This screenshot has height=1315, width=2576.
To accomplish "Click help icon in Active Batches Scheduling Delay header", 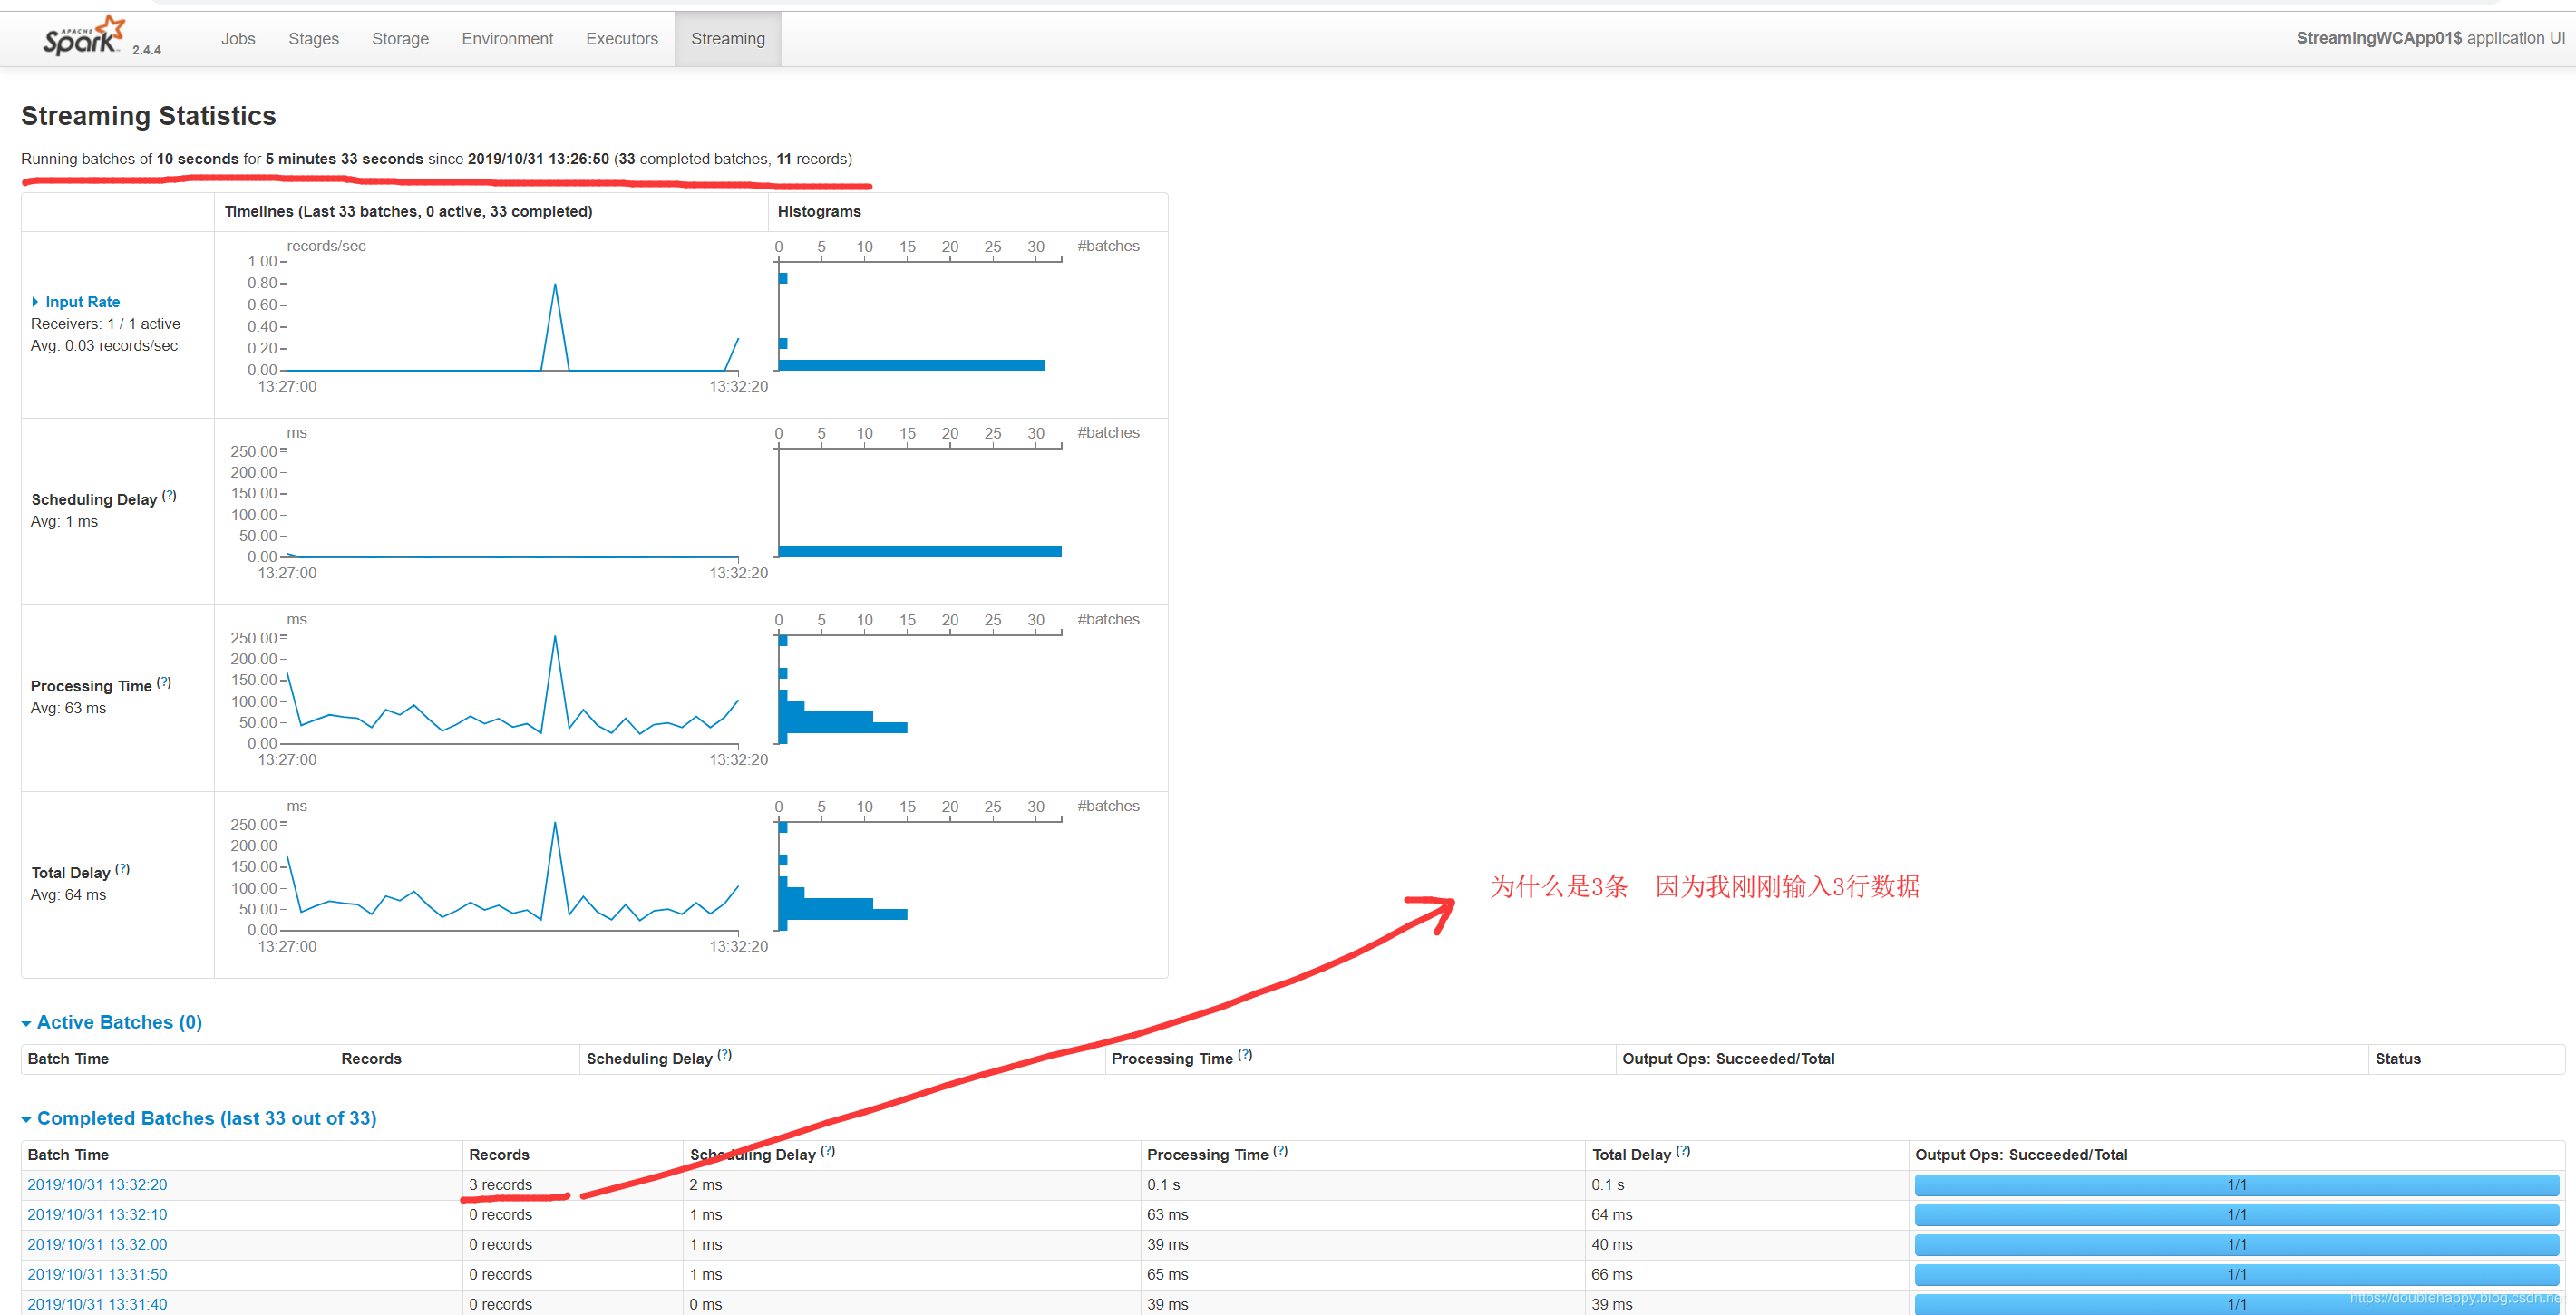I will click(725, 1055).
